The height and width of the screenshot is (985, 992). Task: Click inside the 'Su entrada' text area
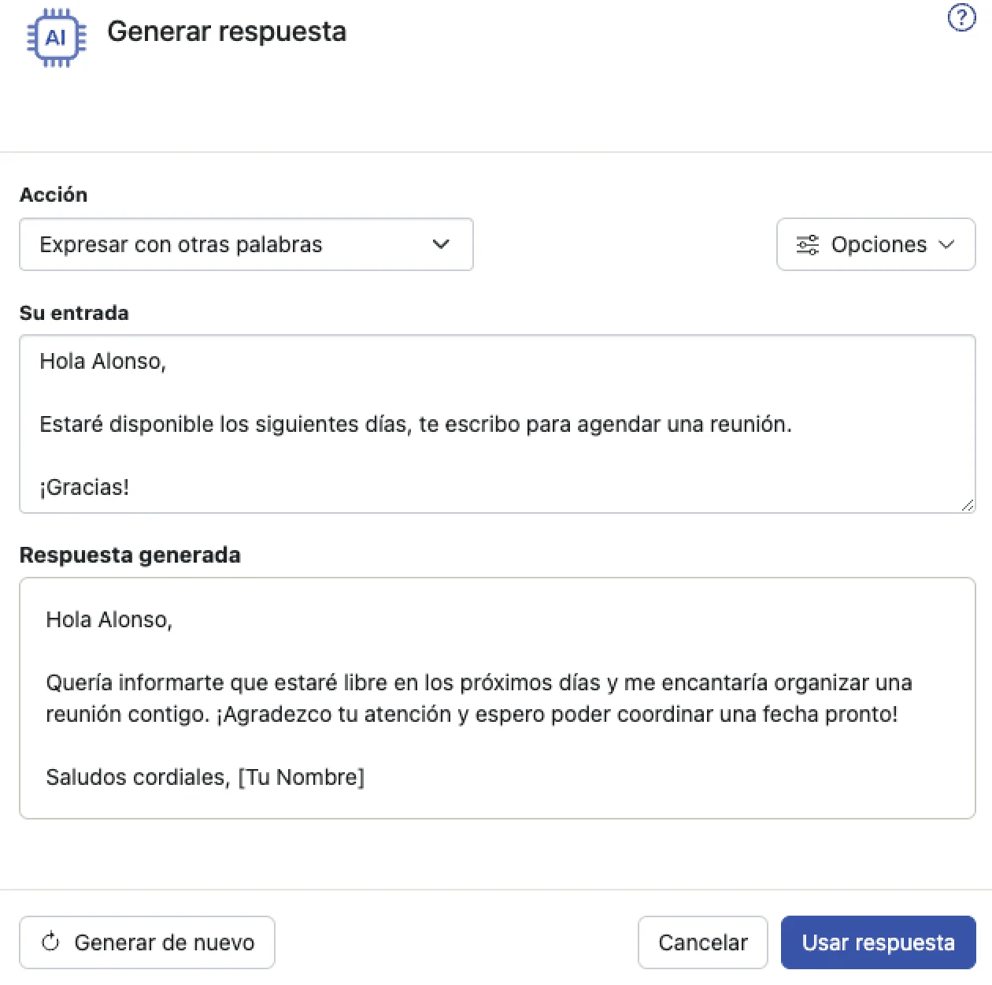(496, 424)
